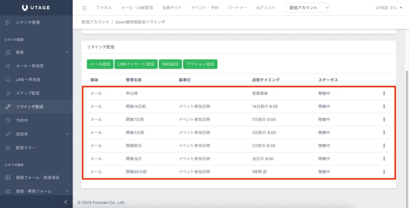The width and height of the screenshot is (409, 208).
Task: Click the SMS追加 button
Action: pyautogui.click(x=170, y=64)
